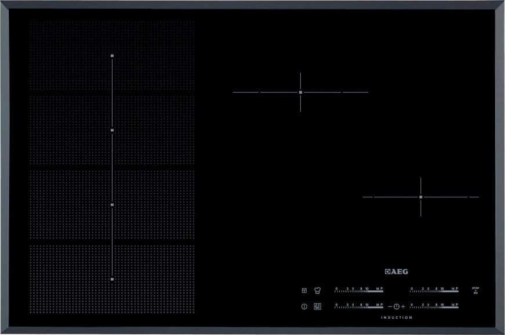The width and height of the screenshot is (505, 335).
Task: Tap the INDUCTION label text
Action: [397, 318]
